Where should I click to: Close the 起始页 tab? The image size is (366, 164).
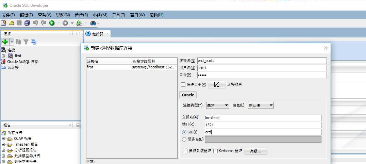tap(107, 34)
